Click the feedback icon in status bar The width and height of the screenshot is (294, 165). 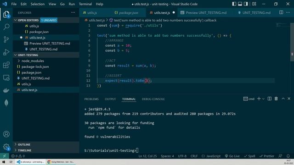280,156
